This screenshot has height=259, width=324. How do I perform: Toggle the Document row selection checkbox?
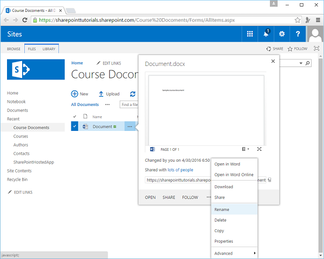(75, 127)
